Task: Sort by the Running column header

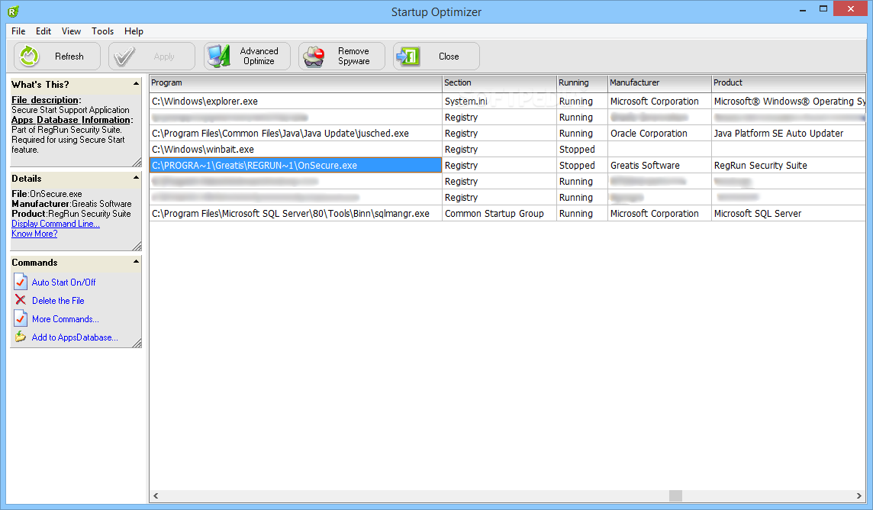Action: click(x=582, y=83)
